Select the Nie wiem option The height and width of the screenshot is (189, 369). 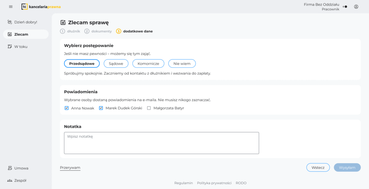pyautogui.click(x=182, y=64)
